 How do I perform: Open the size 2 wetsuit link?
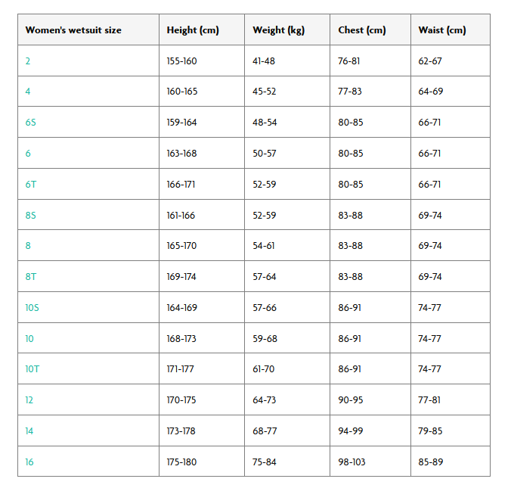click(x=28, y=61)
